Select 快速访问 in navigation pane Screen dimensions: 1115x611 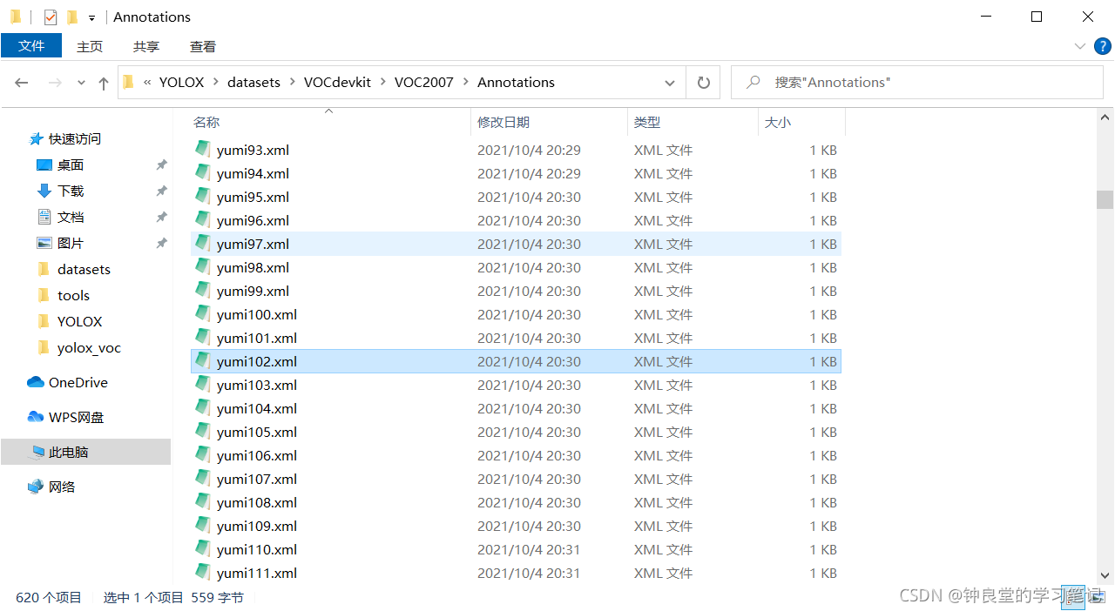74,138
